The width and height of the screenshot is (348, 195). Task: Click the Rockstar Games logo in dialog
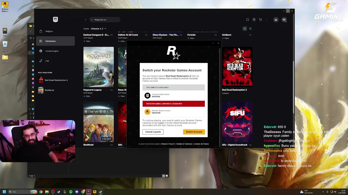173,53
